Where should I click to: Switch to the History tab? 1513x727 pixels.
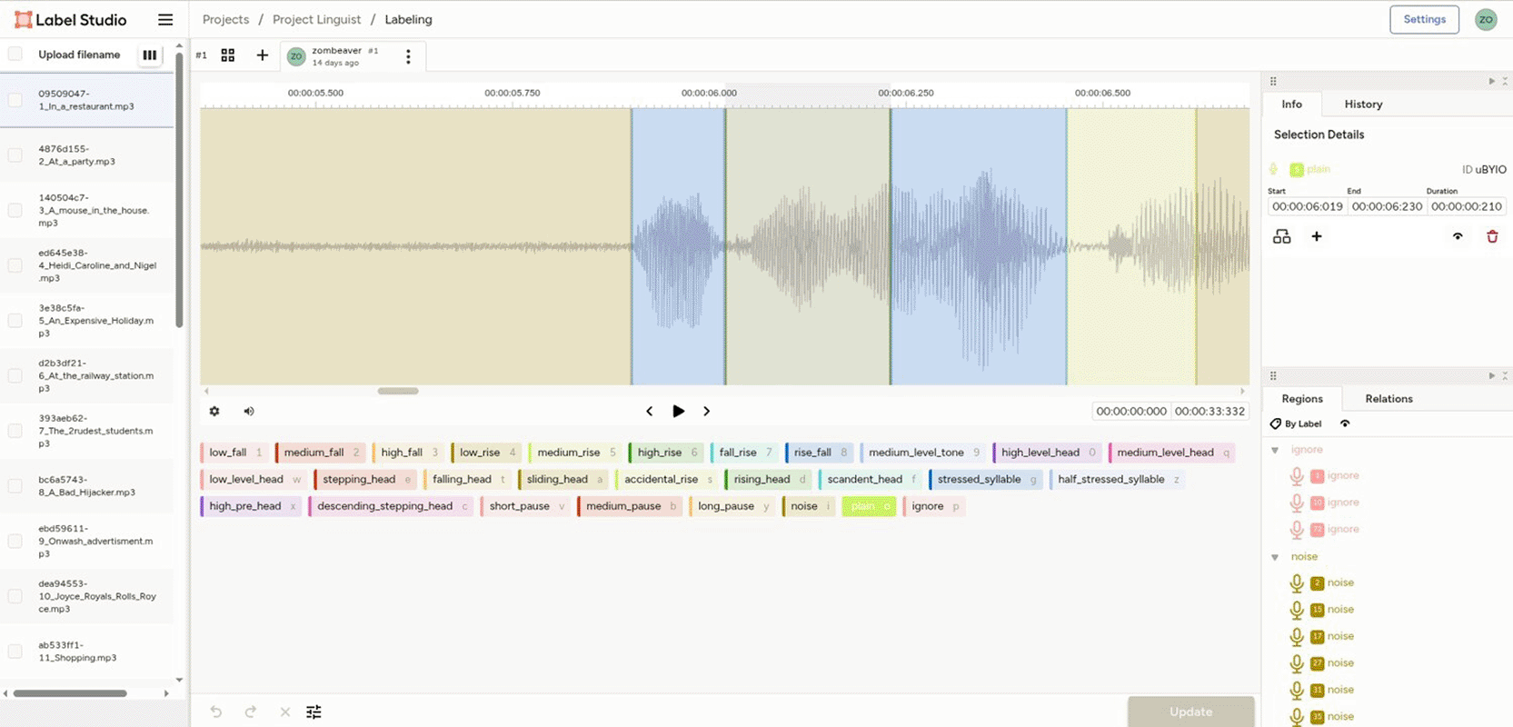point(1363,105)
